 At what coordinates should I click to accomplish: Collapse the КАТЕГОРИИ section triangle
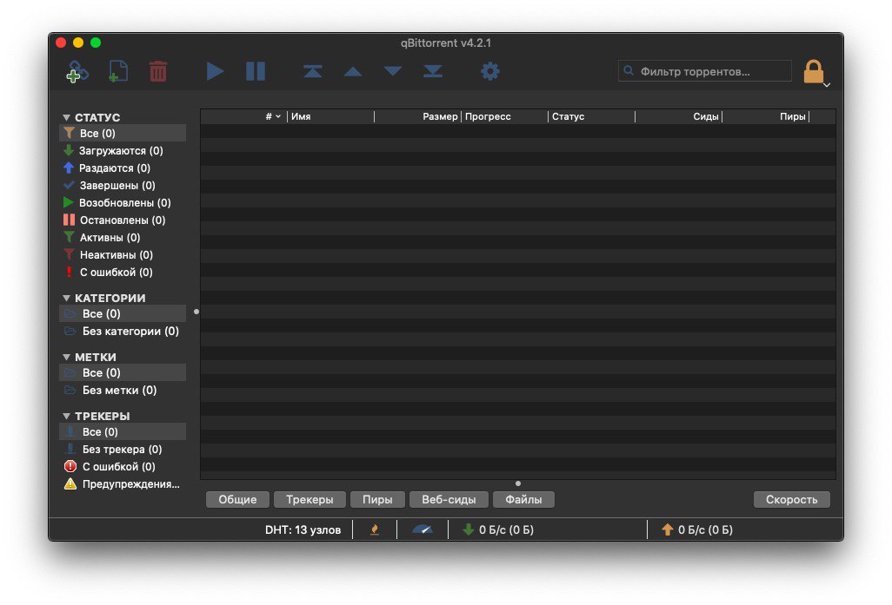[67, 299]
